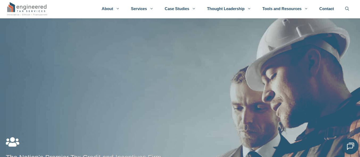Select the Thought Leadership menu item
This screenshot has width=360, height=157.
(x=226, y=9)
